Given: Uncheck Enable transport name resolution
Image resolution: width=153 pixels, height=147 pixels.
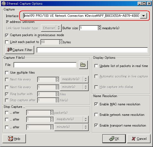Looking at the screenshot, I should (96, 125).
